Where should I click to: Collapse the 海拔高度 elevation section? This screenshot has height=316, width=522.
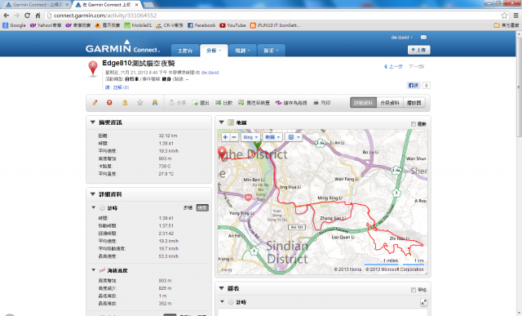point(94,270)
